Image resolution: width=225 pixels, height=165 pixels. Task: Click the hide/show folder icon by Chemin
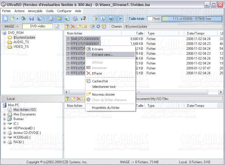[x=104, y=26]
